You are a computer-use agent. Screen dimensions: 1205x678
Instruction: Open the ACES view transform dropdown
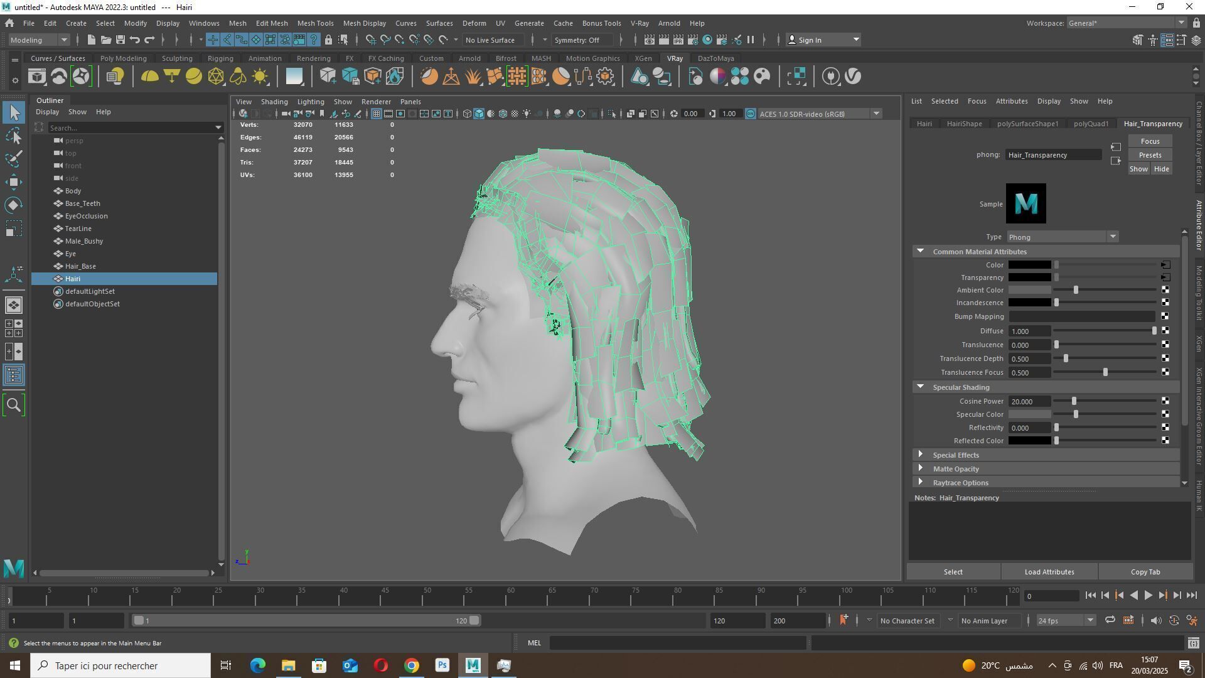820,114
